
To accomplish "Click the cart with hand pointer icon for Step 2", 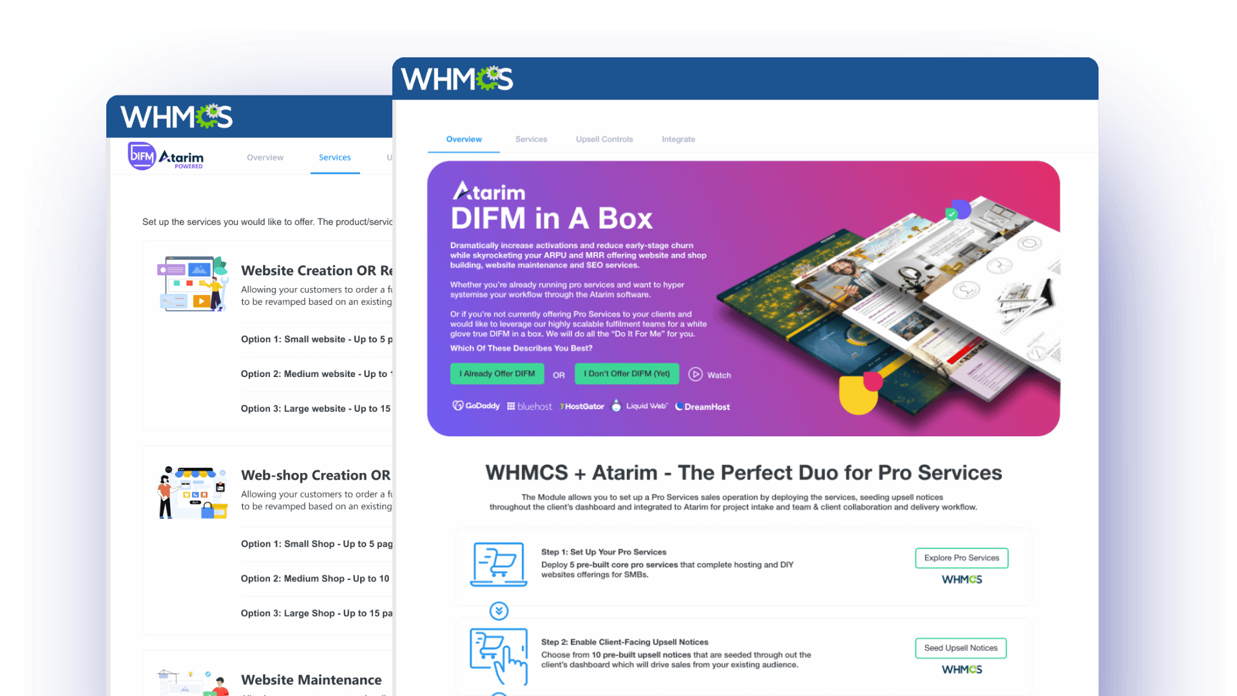I will click(498, 655).
